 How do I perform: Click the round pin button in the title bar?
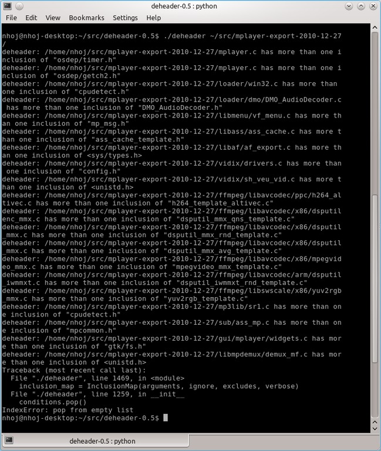19,6
